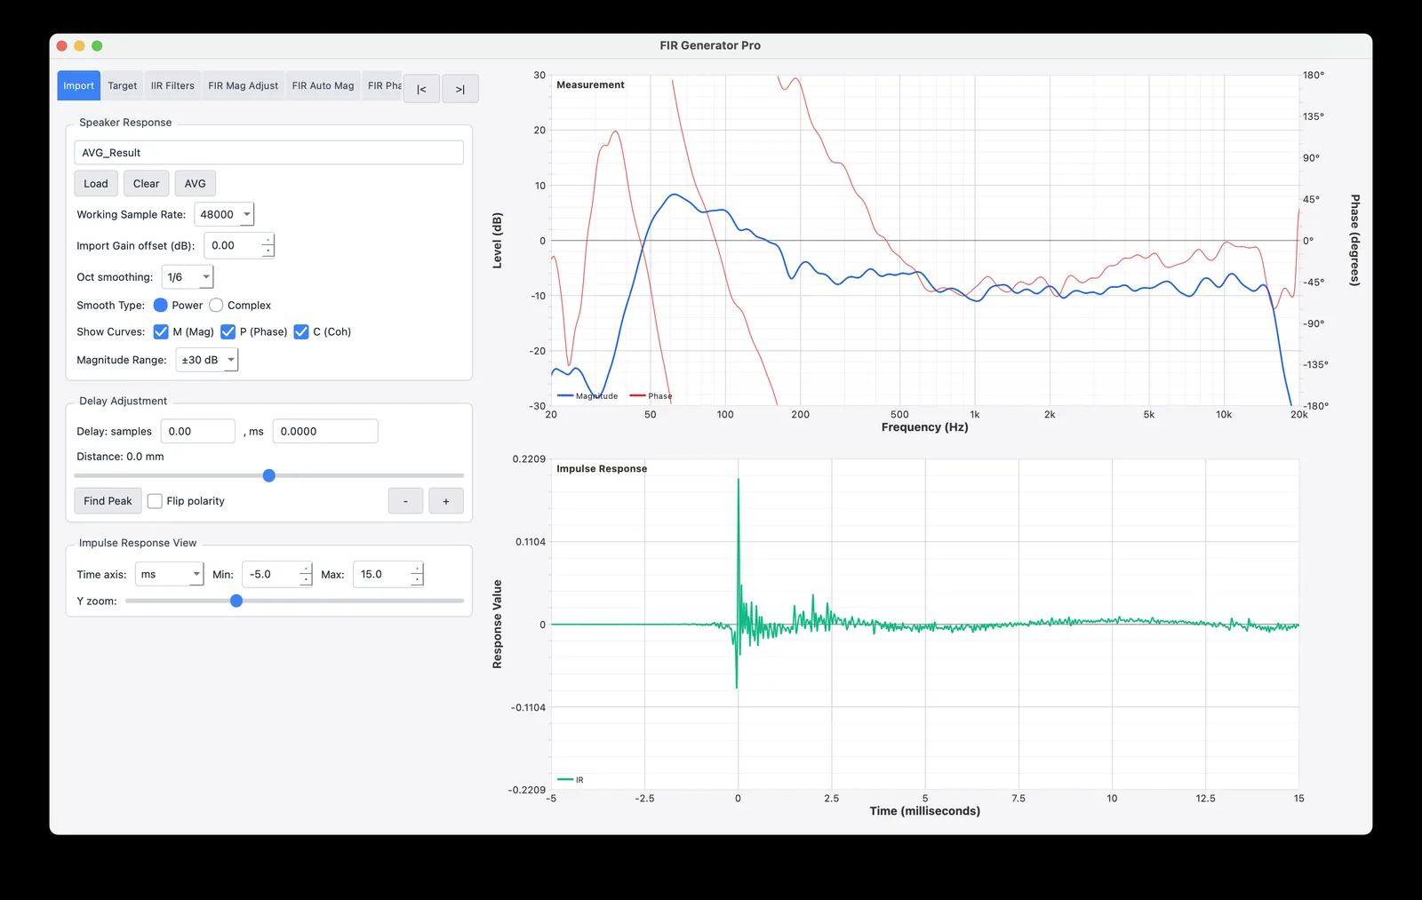Open Magnitude Range dropdown
1422x900 pixels.
pyautogui.click(x=207, y=360)
